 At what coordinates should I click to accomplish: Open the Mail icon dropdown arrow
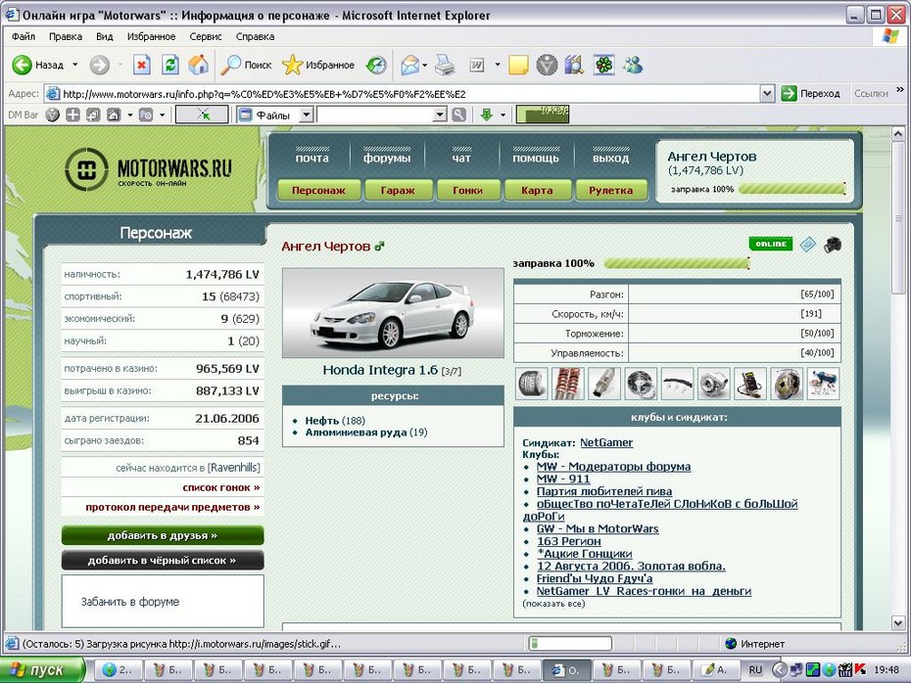point(425,65)
